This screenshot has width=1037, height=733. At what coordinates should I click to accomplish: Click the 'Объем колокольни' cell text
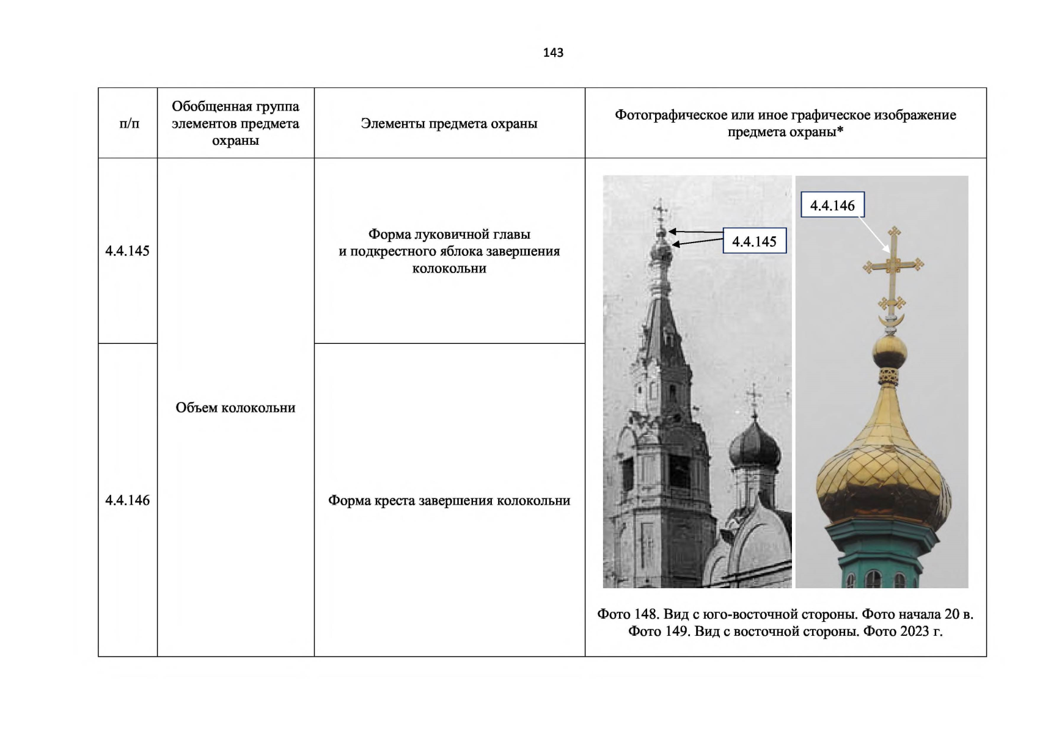[x=235, y=407]
